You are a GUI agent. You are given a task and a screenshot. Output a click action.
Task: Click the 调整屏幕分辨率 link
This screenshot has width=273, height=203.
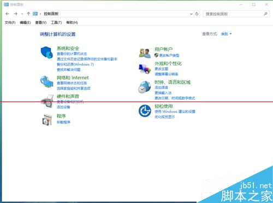167,74
